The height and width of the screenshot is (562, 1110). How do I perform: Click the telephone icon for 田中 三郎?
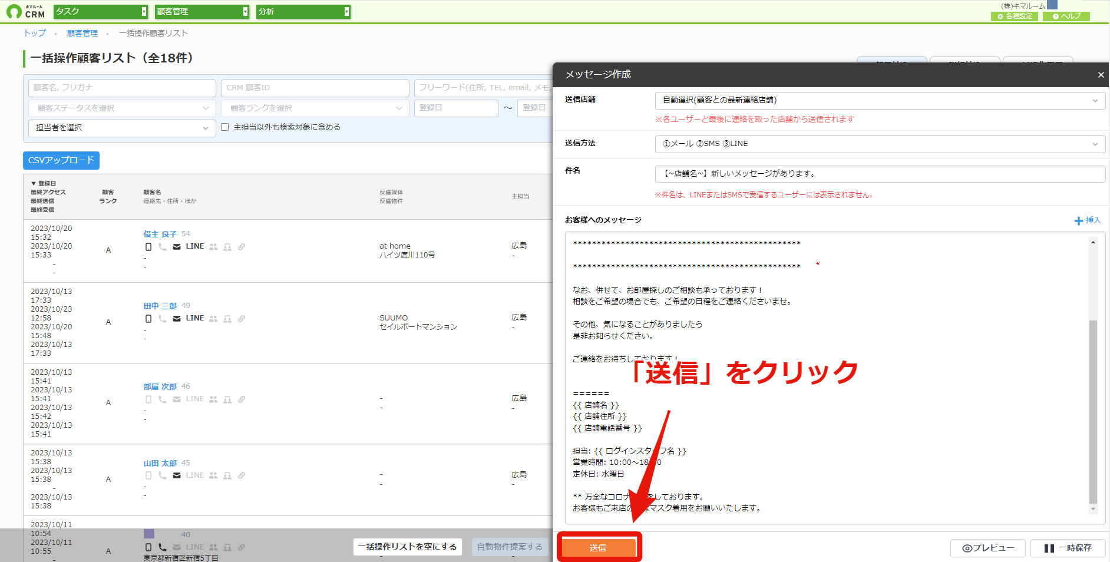click(x=163, y=319)
